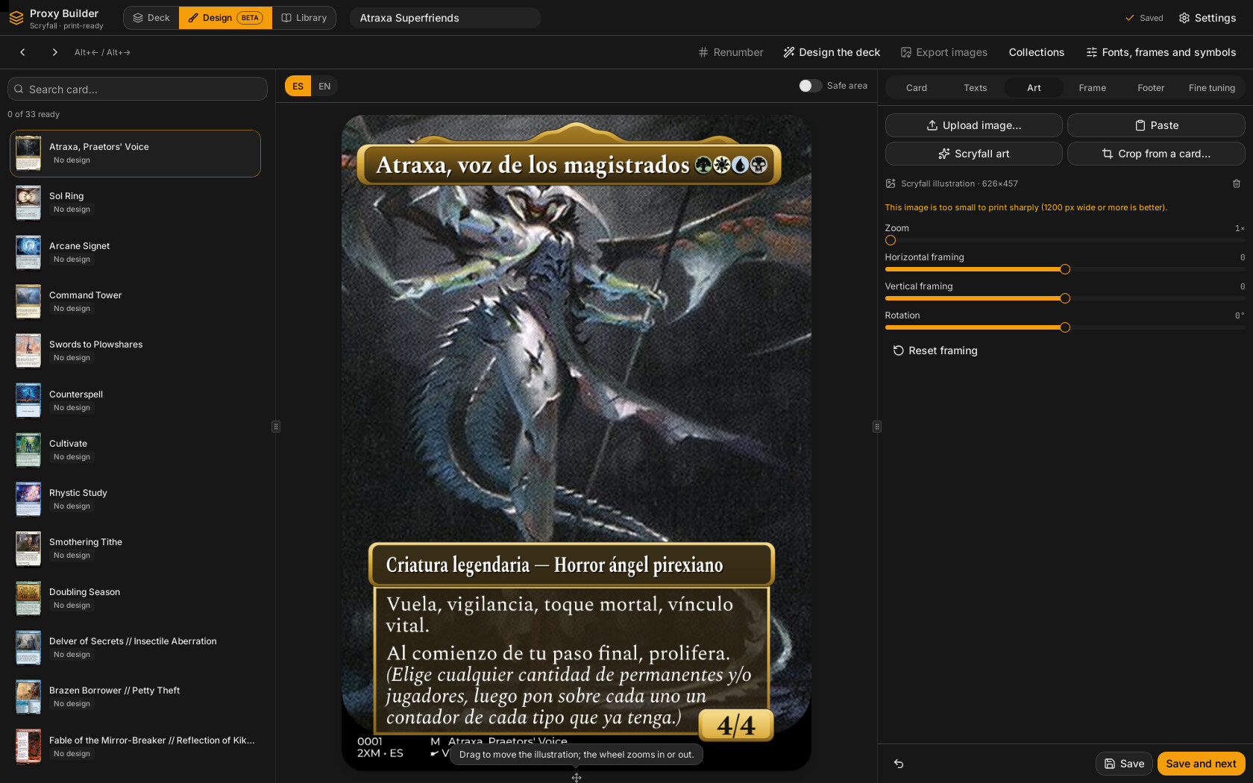Open the Footer tab
This screenshot has height=783, width=1253.
(1151, 88)
